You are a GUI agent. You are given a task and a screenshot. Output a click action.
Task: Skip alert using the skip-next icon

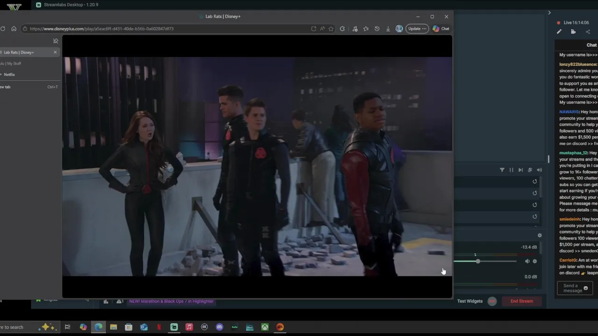click(x=520, y=170)
